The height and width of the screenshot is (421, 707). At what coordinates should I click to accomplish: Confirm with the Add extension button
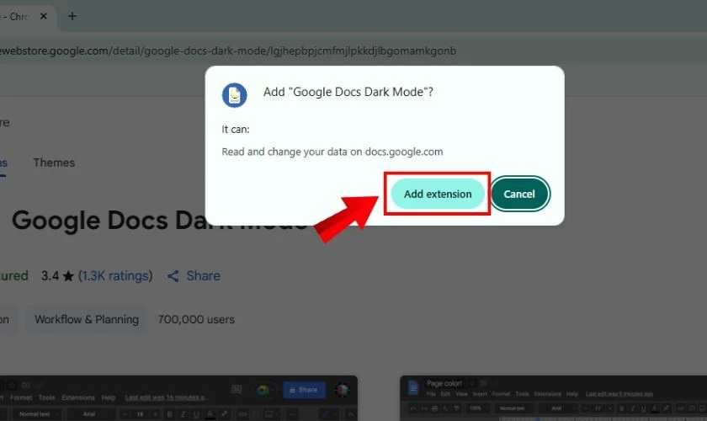click(x=438, y=194)
